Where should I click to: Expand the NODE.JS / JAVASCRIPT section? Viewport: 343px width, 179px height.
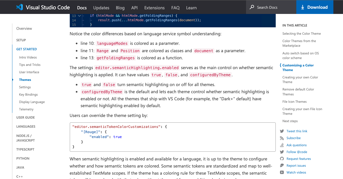26,138
